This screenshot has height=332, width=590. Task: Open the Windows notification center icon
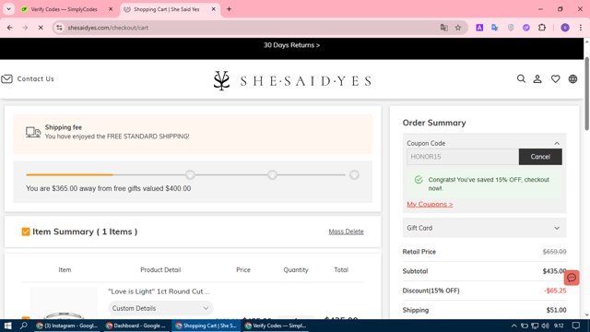(x=576, y=326)
